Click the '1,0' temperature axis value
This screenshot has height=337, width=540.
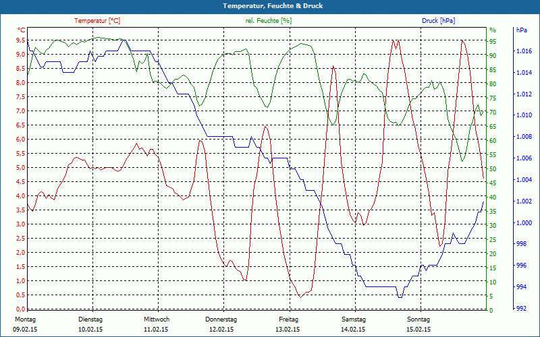[x=21, y=281]
